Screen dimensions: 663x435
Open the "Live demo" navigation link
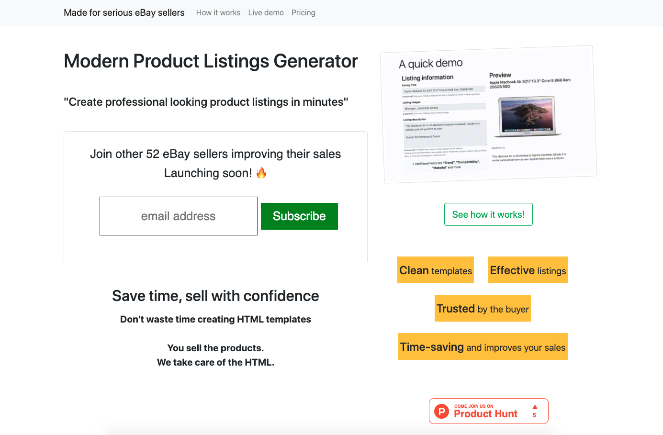(266, 12)
